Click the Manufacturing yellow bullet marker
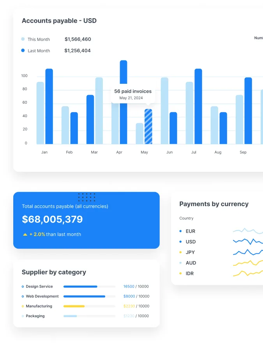This screenshot has height=346, width=263. (x=23, y=306)
